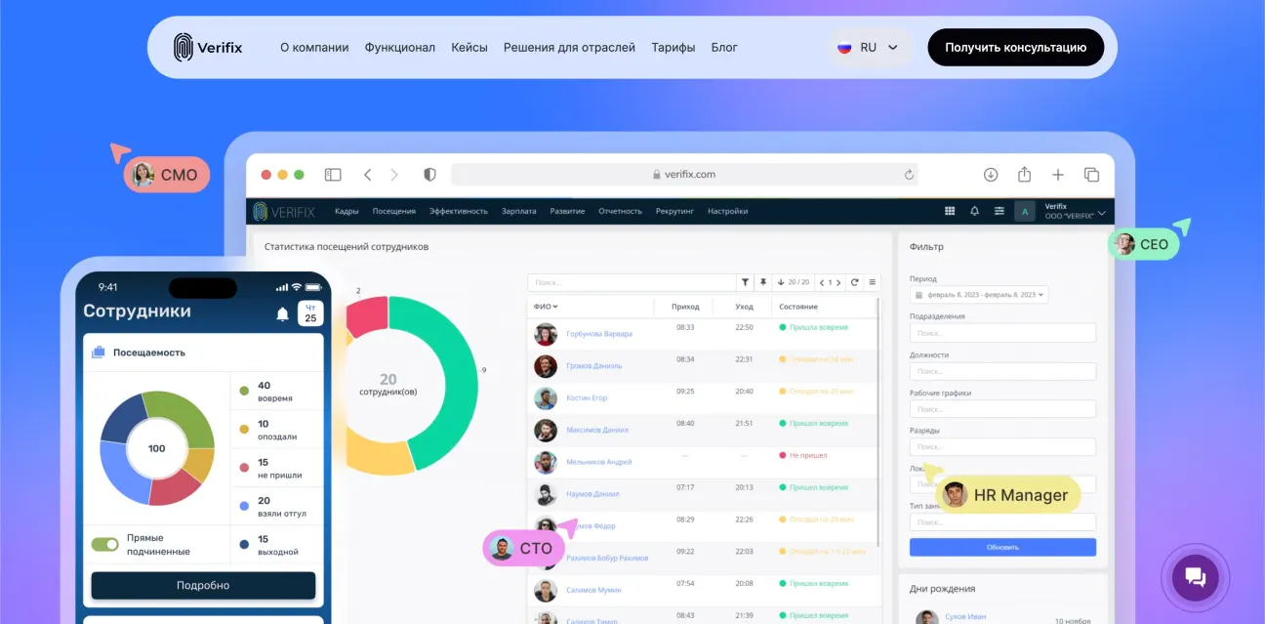Open the sliders settings icon in navbar

(1000, 211)
